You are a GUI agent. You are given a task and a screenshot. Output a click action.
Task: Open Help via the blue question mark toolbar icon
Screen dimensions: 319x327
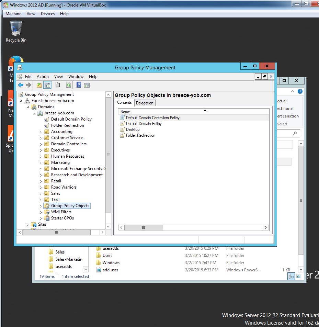[x=79, y=85]
